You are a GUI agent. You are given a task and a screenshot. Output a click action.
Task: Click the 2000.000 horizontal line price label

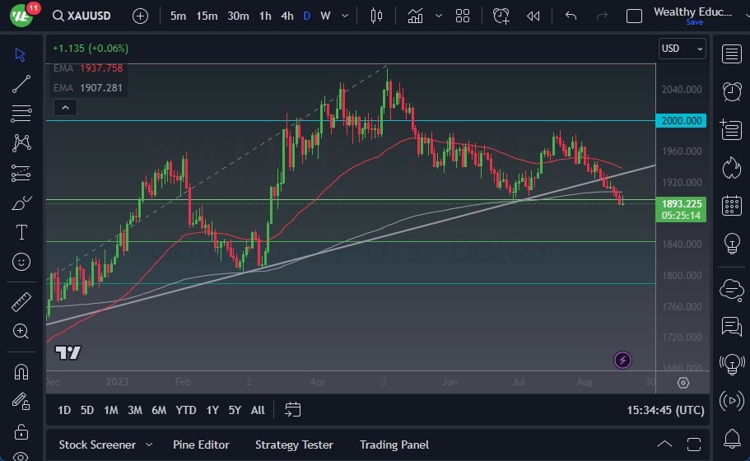(682, 120)
